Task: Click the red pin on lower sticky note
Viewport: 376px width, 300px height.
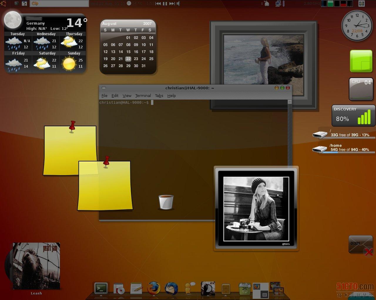Action: 106,162
